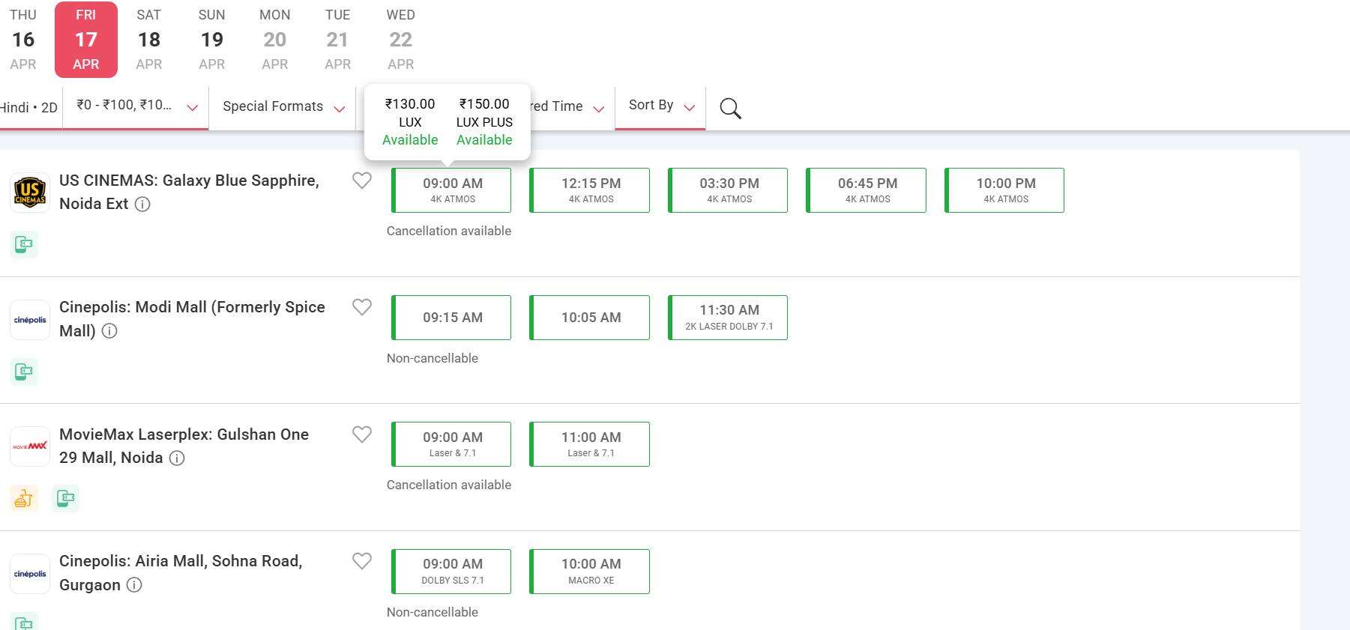Click 'Cancellation available' under US Cinemas
This screenshot has width=1350, height=630.
pyautogui.click(x=449, y=231)
